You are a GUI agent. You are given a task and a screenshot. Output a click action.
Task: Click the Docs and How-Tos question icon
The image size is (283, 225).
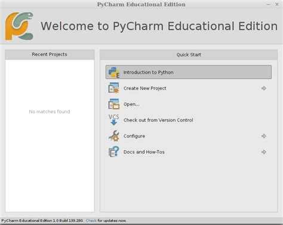114,152
